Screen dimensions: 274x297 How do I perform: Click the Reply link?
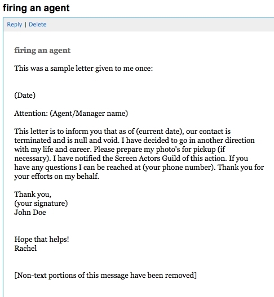point(15,24)
